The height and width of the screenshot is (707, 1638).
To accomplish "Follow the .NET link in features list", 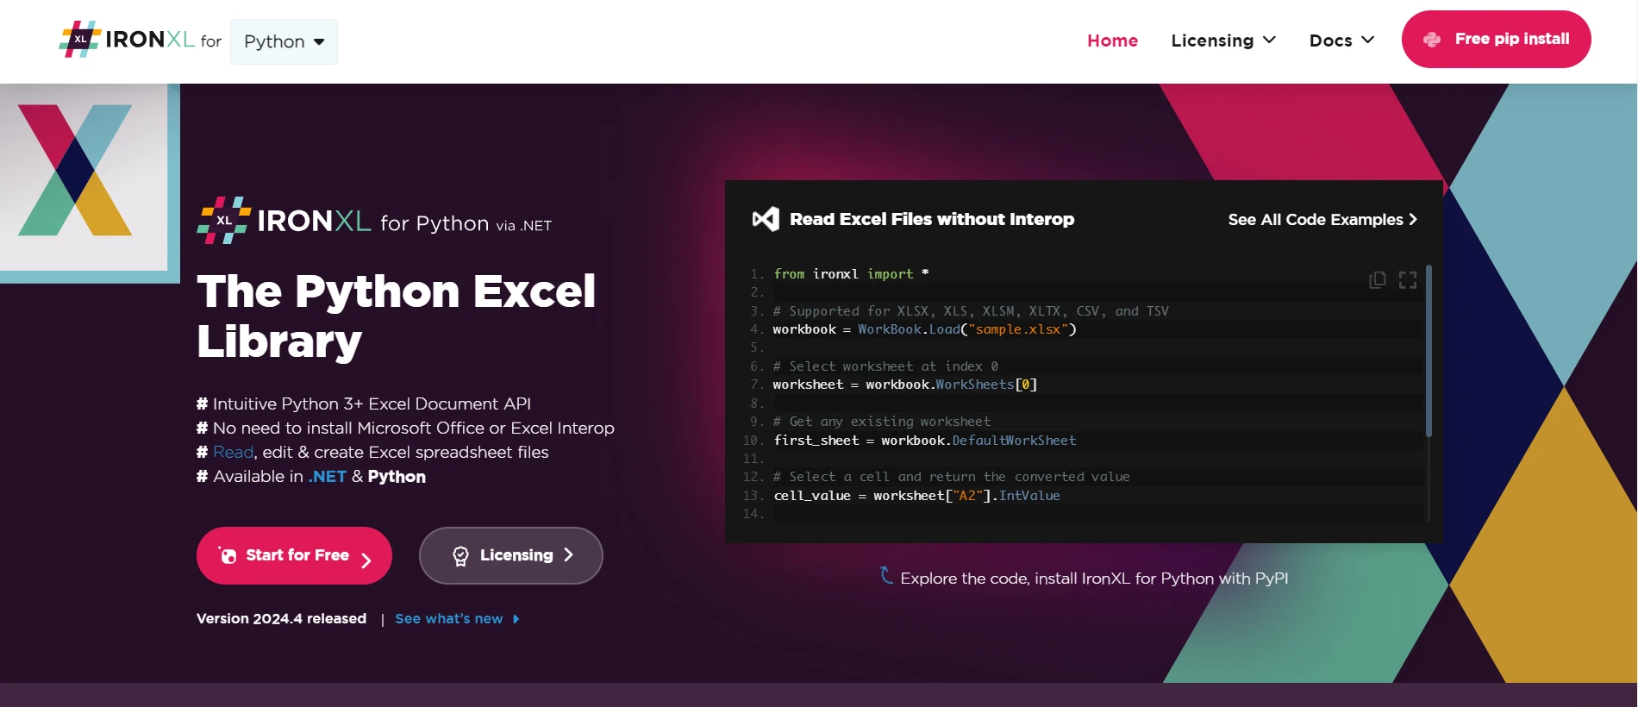I will tap(327, 477).
